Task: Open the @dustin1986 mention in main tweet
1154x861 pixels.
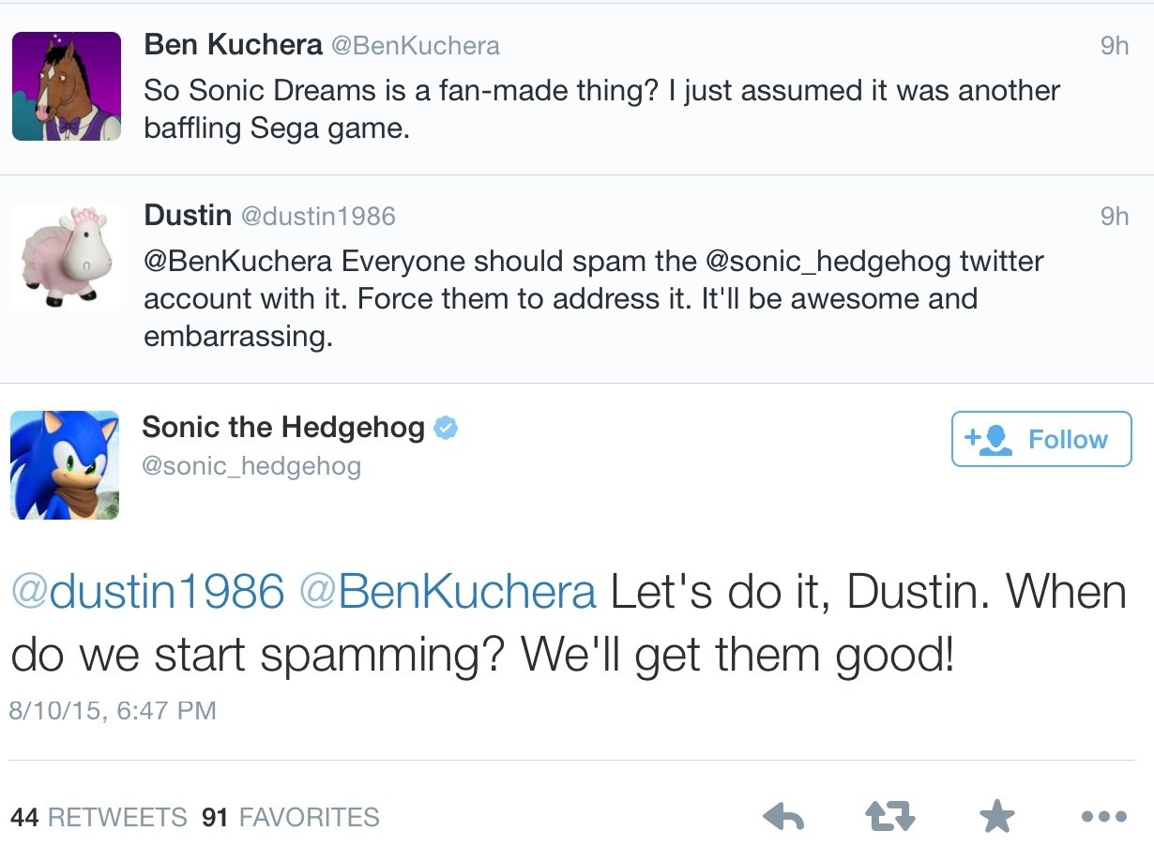Action: [x=147, y=592]
